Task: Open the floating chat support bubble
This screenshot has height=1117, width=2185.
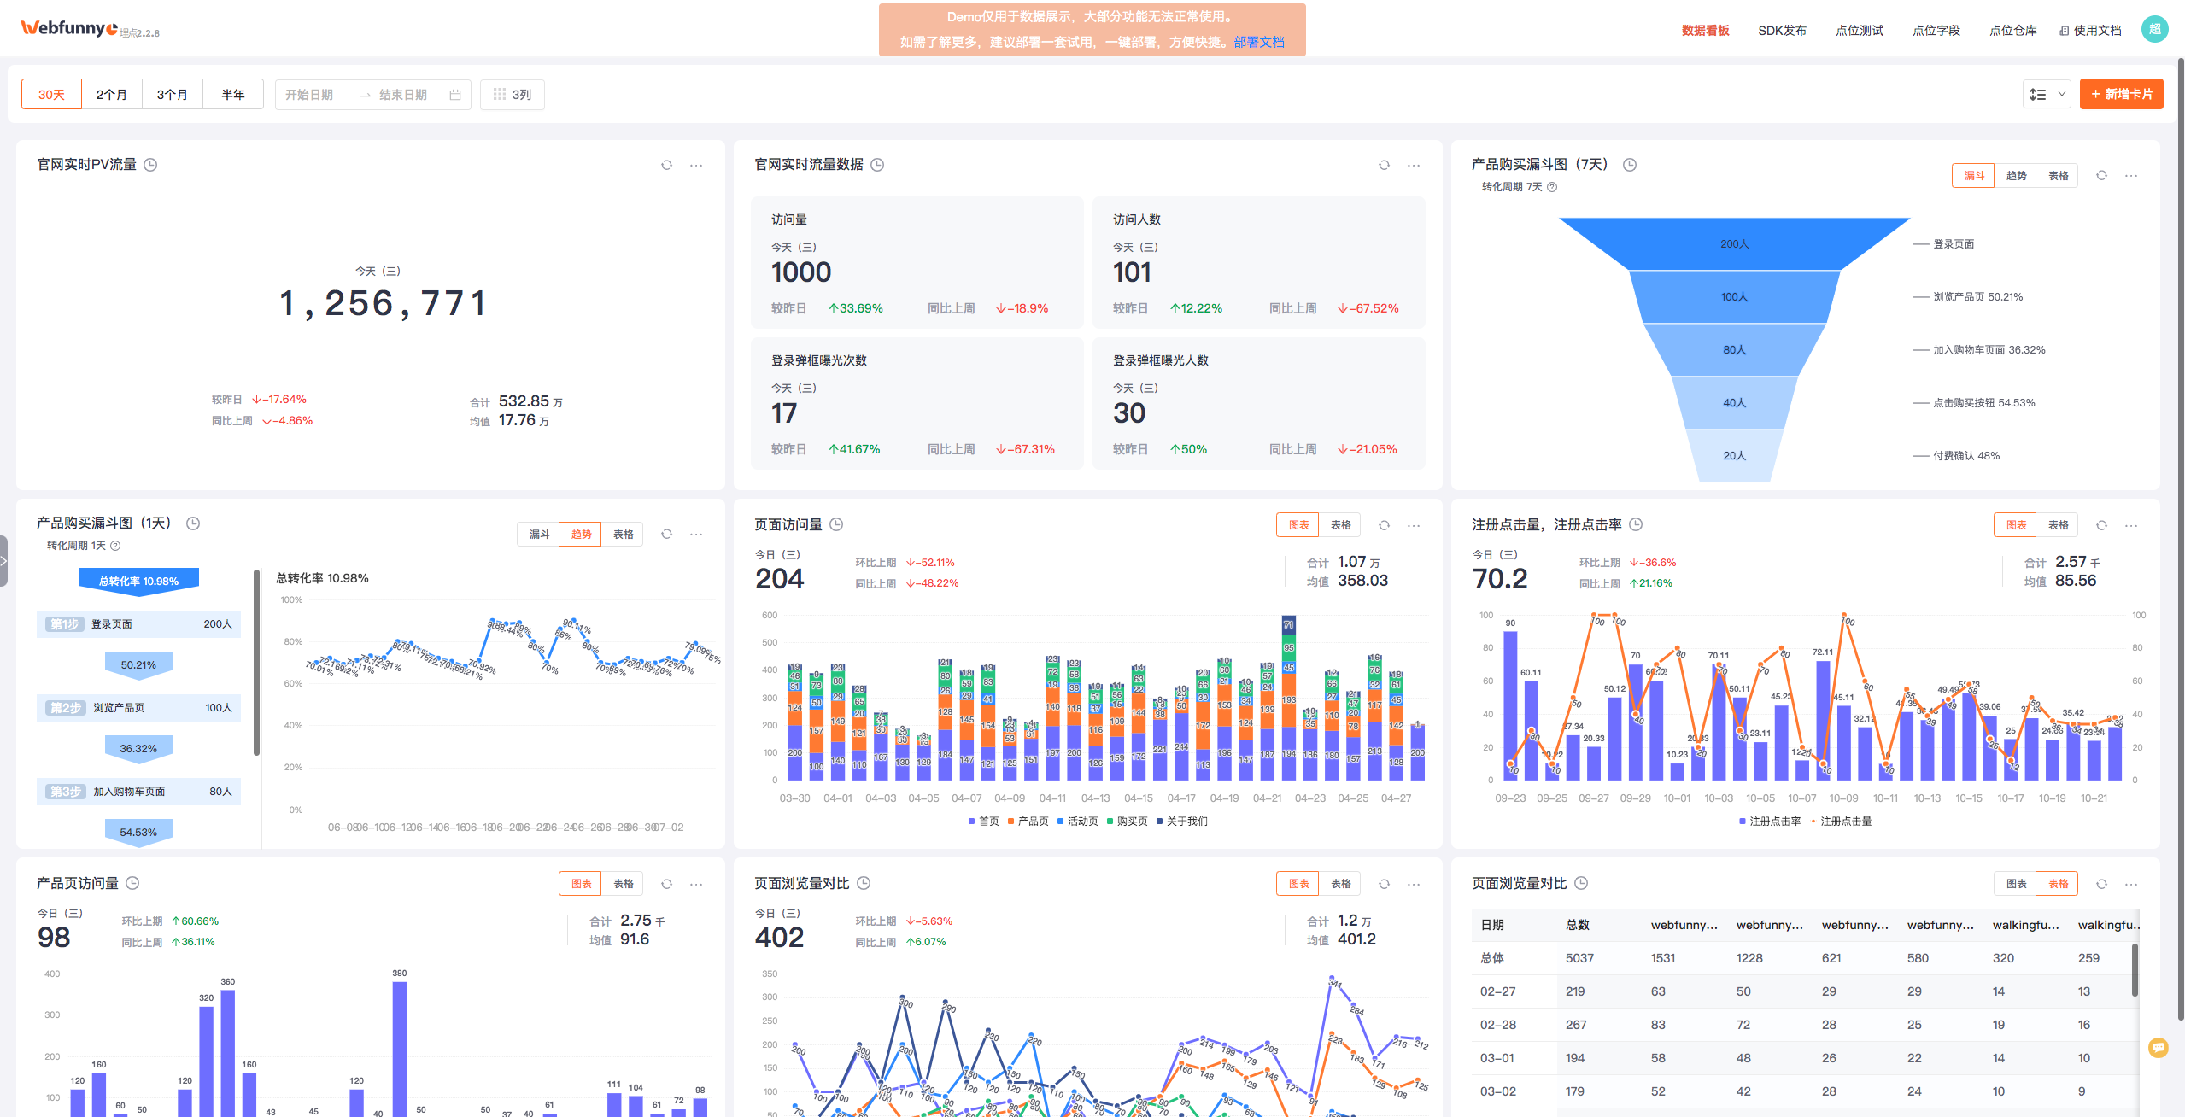Action: pos(2158,1047)
